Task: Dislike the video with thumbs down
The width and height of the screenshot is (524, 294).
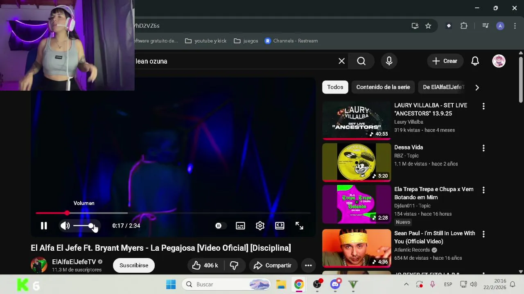Action: pos(234,265)
